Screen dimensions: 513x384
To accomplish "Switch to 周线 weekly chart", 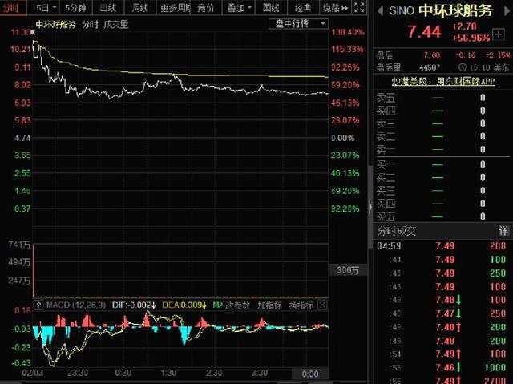I will click(x=140, y=8).
